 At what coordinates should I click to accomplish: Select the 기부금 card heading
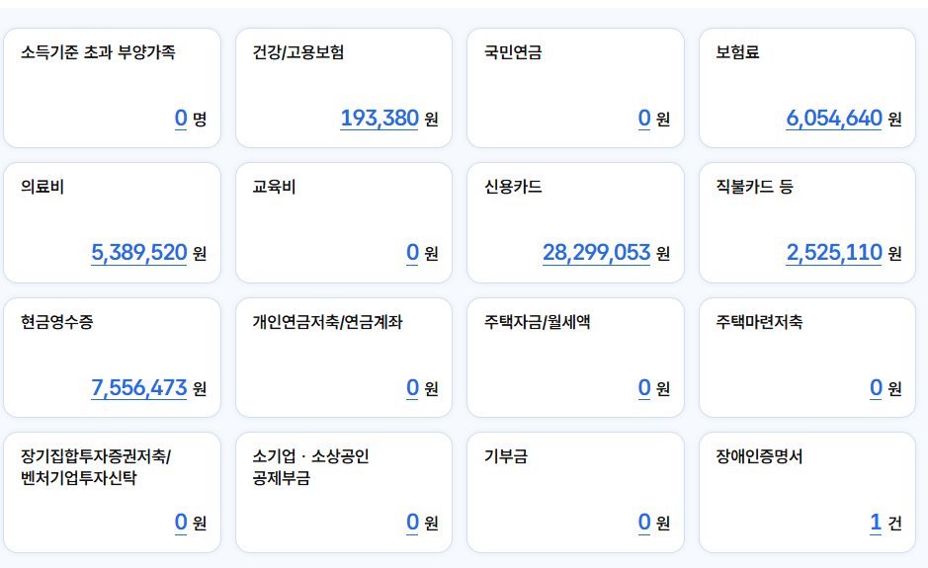click(506, 456)
